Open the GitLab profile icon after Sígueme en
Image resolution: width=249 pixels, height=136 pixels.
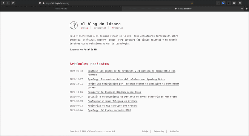(x=85, y=49)
